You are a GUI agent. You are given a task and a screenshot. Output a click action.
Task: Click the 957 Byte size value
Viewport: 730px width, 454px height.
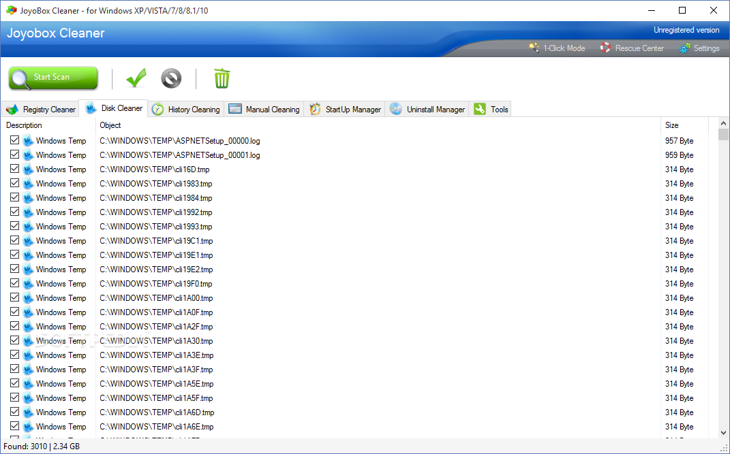pos(680,141)
